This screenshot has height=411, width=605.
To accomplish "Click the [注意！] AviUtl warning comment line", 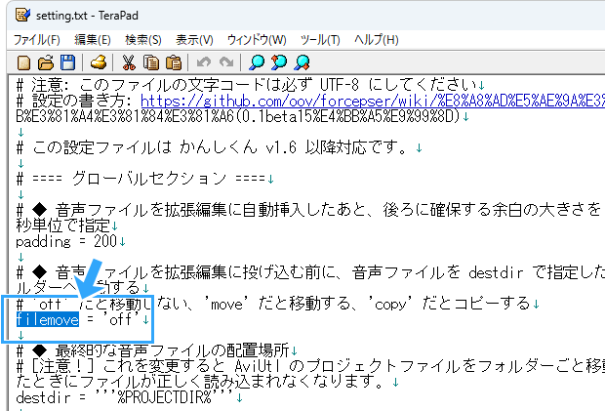I will pyautogui.click(x=310, y=366).
